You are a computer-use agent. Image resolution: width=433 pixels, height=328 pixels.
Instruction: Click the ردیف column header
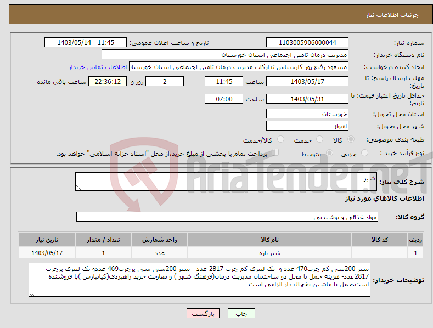click(415, 240)
